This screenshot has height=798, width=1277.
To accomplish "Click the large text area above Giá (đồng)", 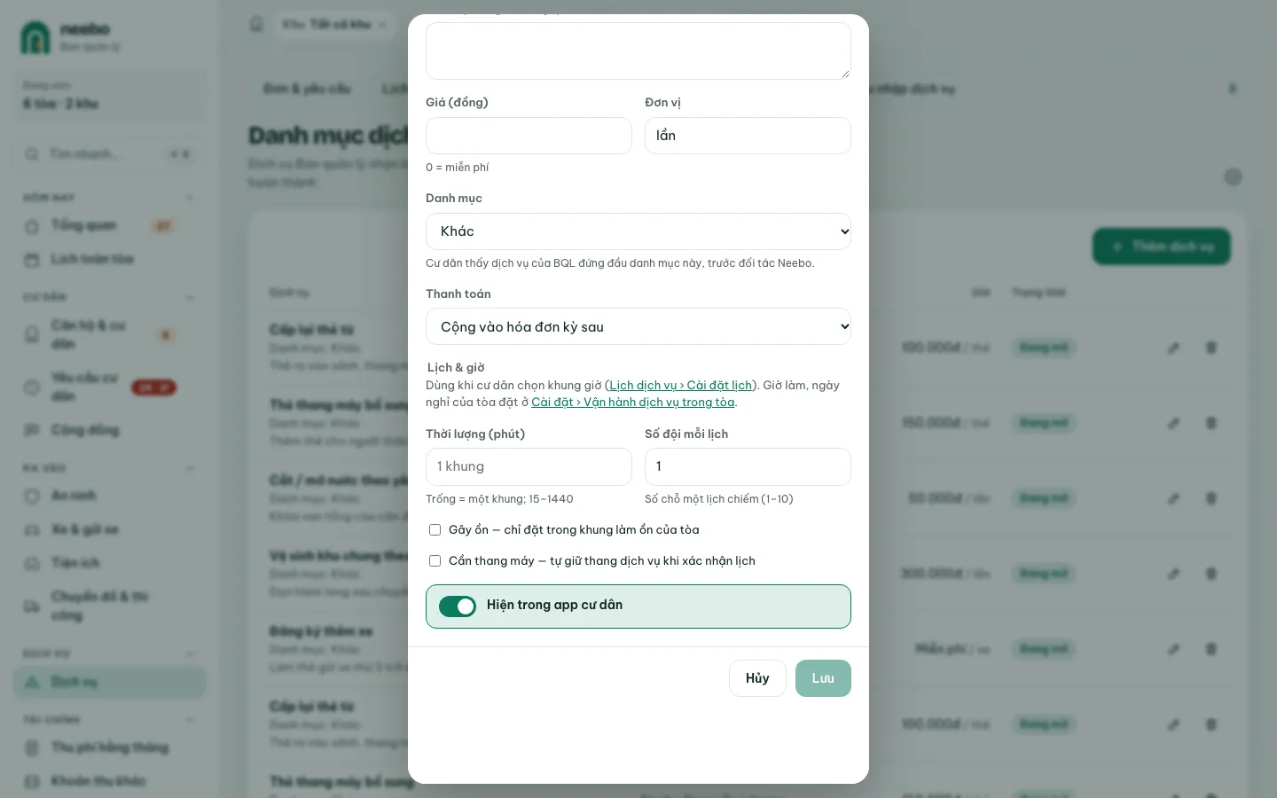I will tap(638, 51).
